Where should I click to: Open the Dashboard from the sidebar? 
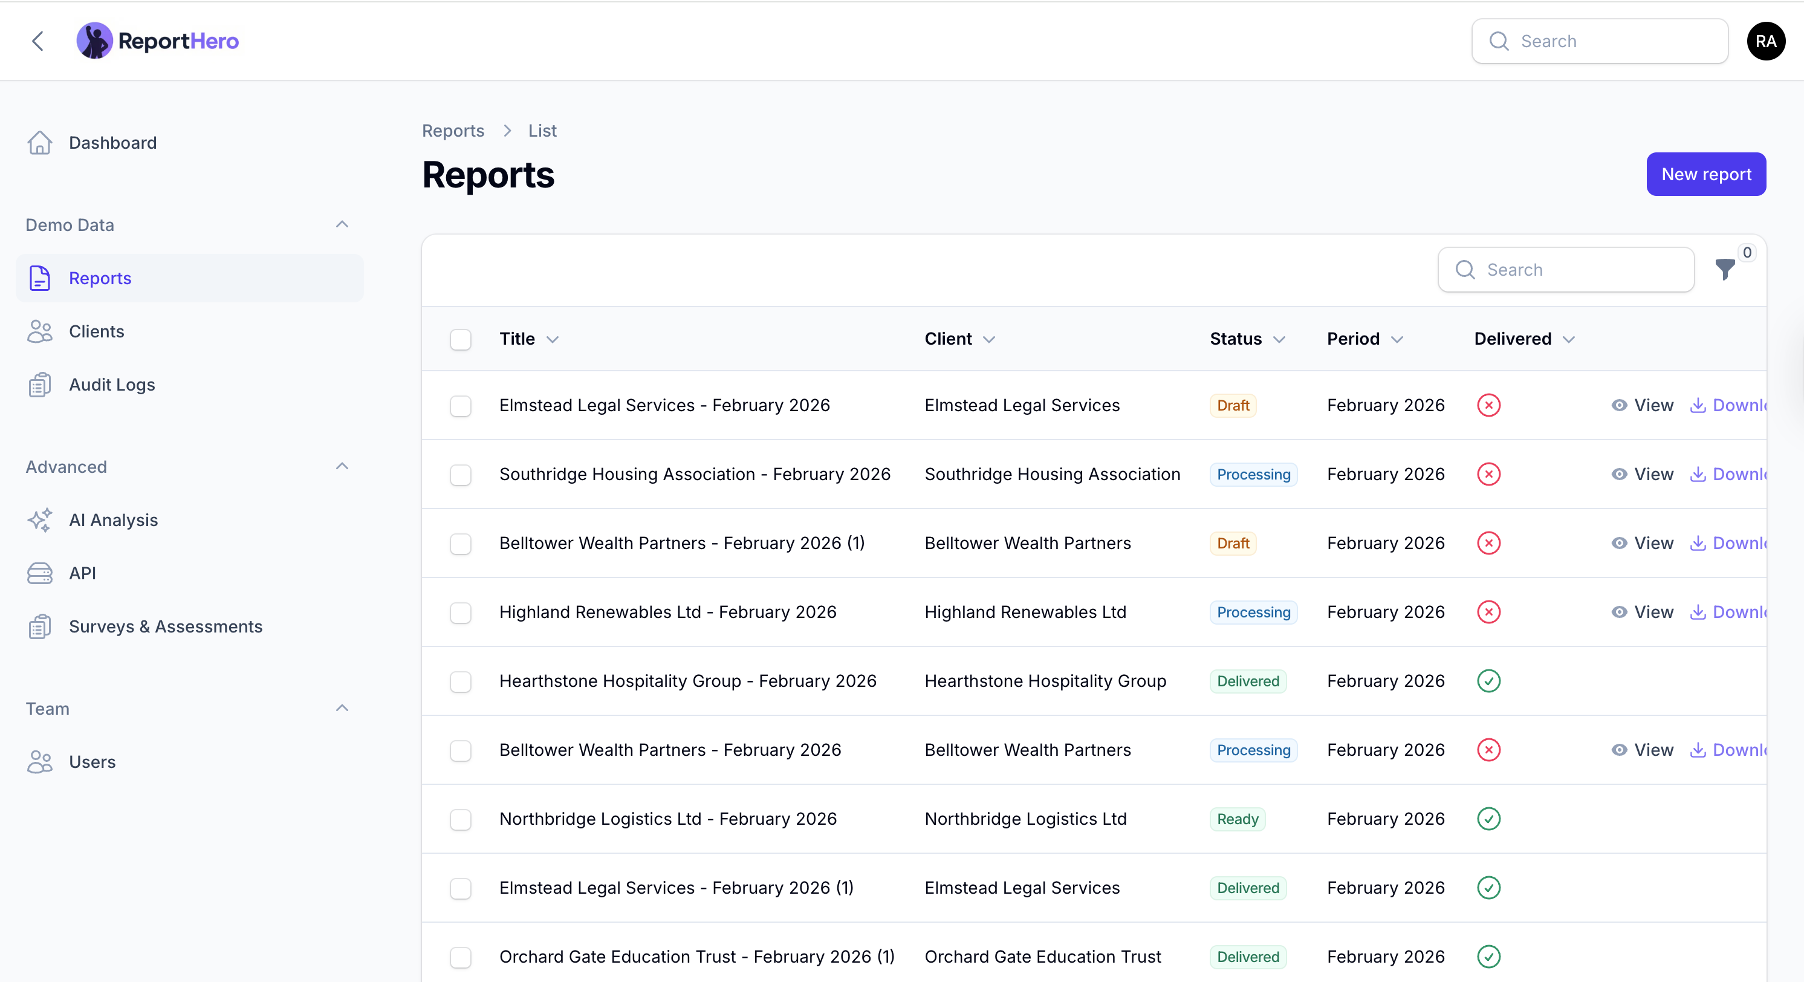(x=112, y=142)
